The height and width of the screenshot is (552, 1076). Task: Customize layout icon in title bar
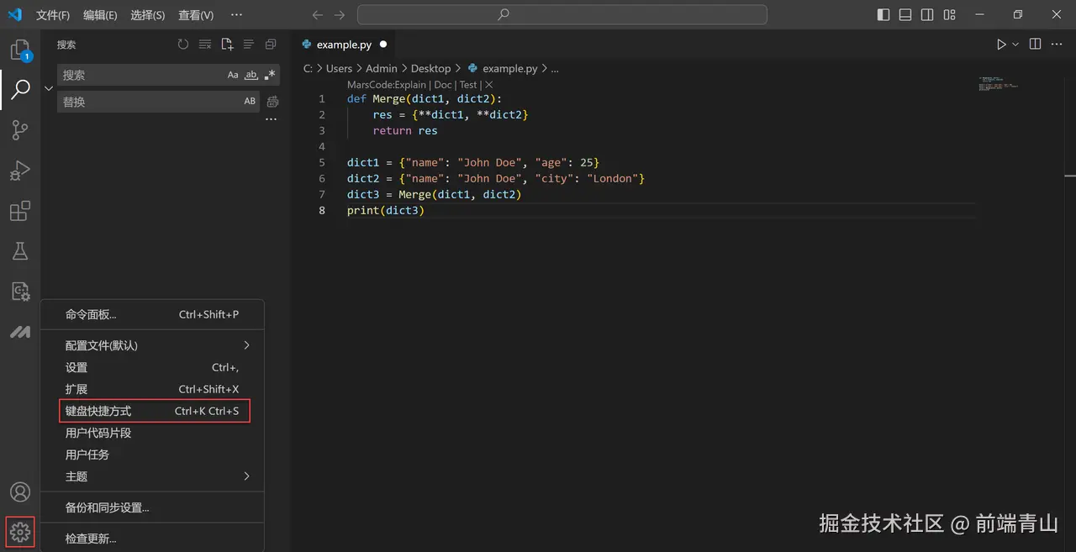pos(949,15)
